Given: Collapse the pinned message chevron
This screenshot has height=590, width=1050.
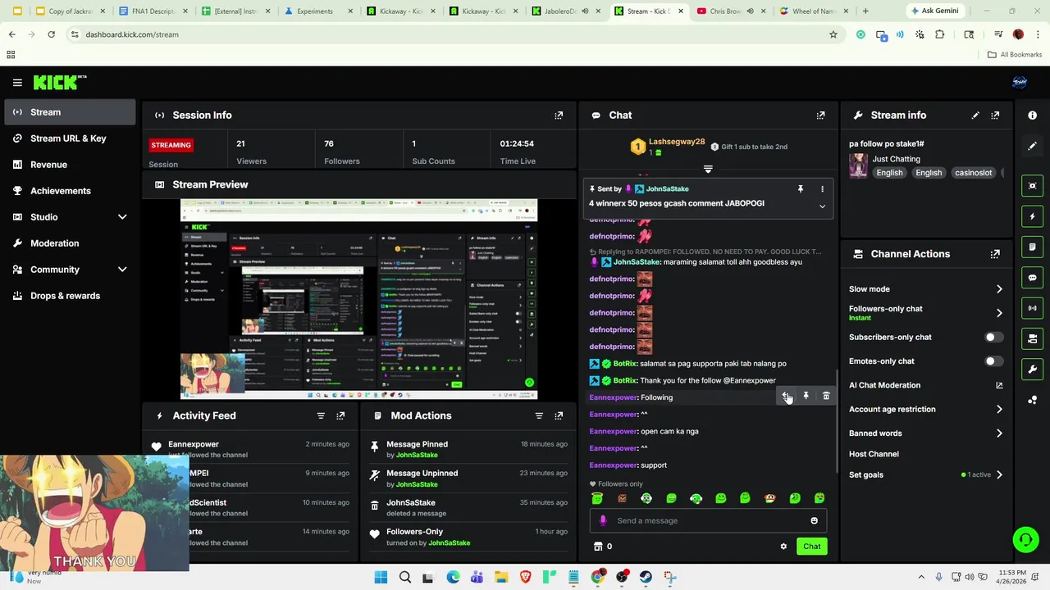Looking at the screenshot, I should pos(822,206).
